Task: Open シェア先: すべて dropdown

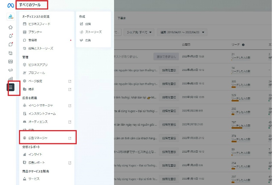Action: [x=139, y=32]
